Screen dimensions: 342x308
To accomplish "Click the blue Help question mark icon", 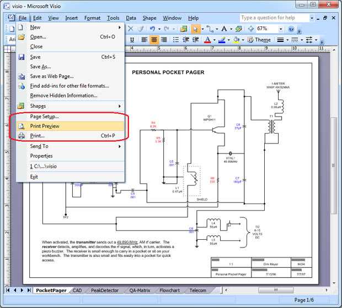I will [x=291, y=29].
